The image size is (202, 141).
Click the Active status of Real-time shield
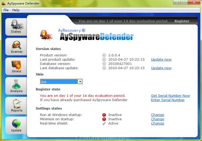point(113,124)
